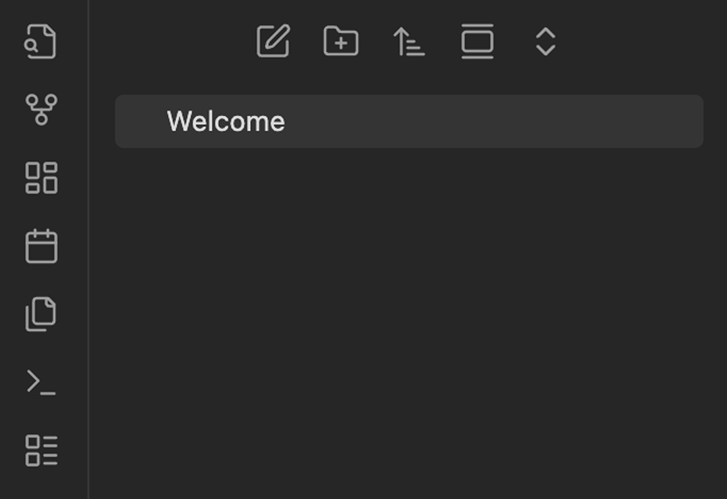Open the command palette terminal icon
Image resolution: width=727 pixels, height=499 pixels.
coord(41,382)
